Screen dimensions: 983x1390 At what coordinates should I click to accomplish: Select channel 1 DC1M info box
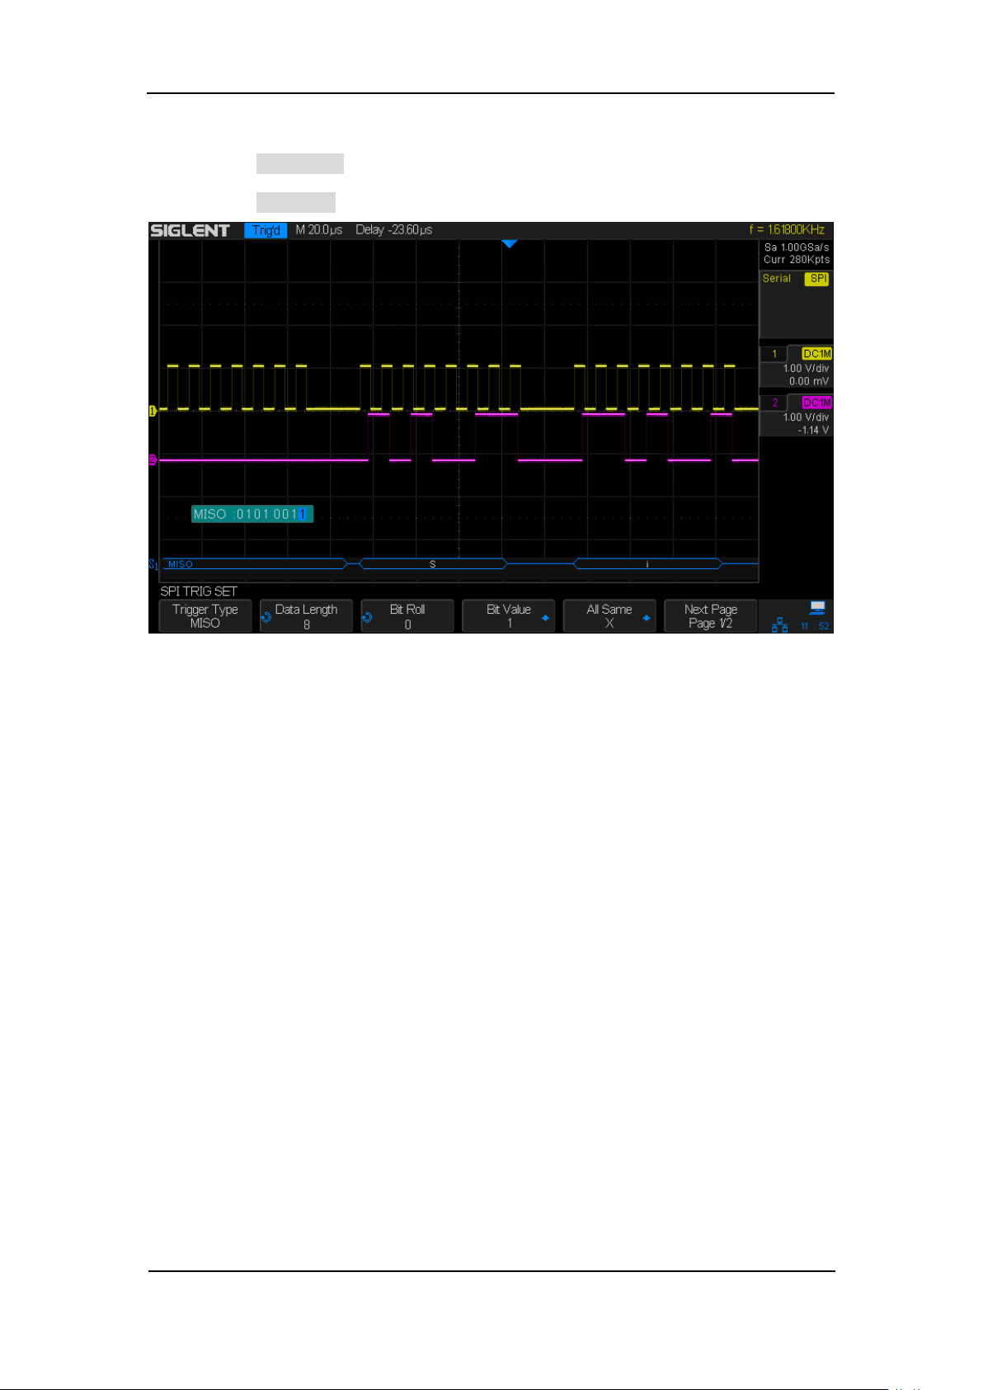tap(797, 367)
